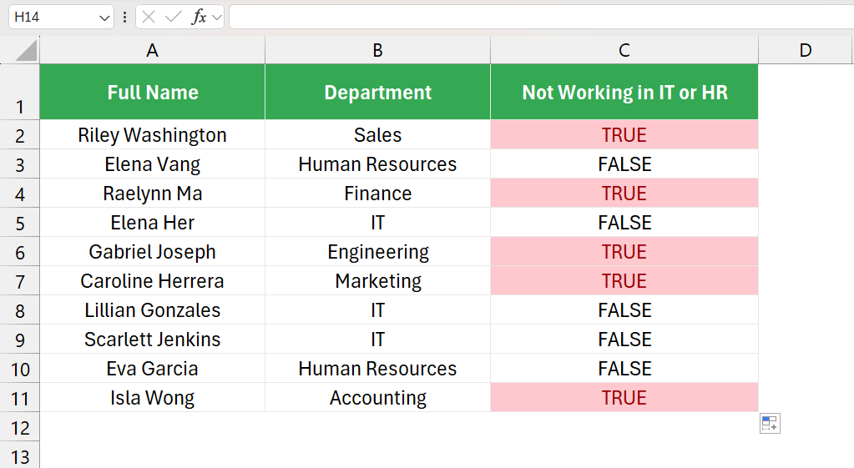Select the FALSE cell for Eva Garcia
The width and height of the screenshot is (854, 468).
(624, 369)
